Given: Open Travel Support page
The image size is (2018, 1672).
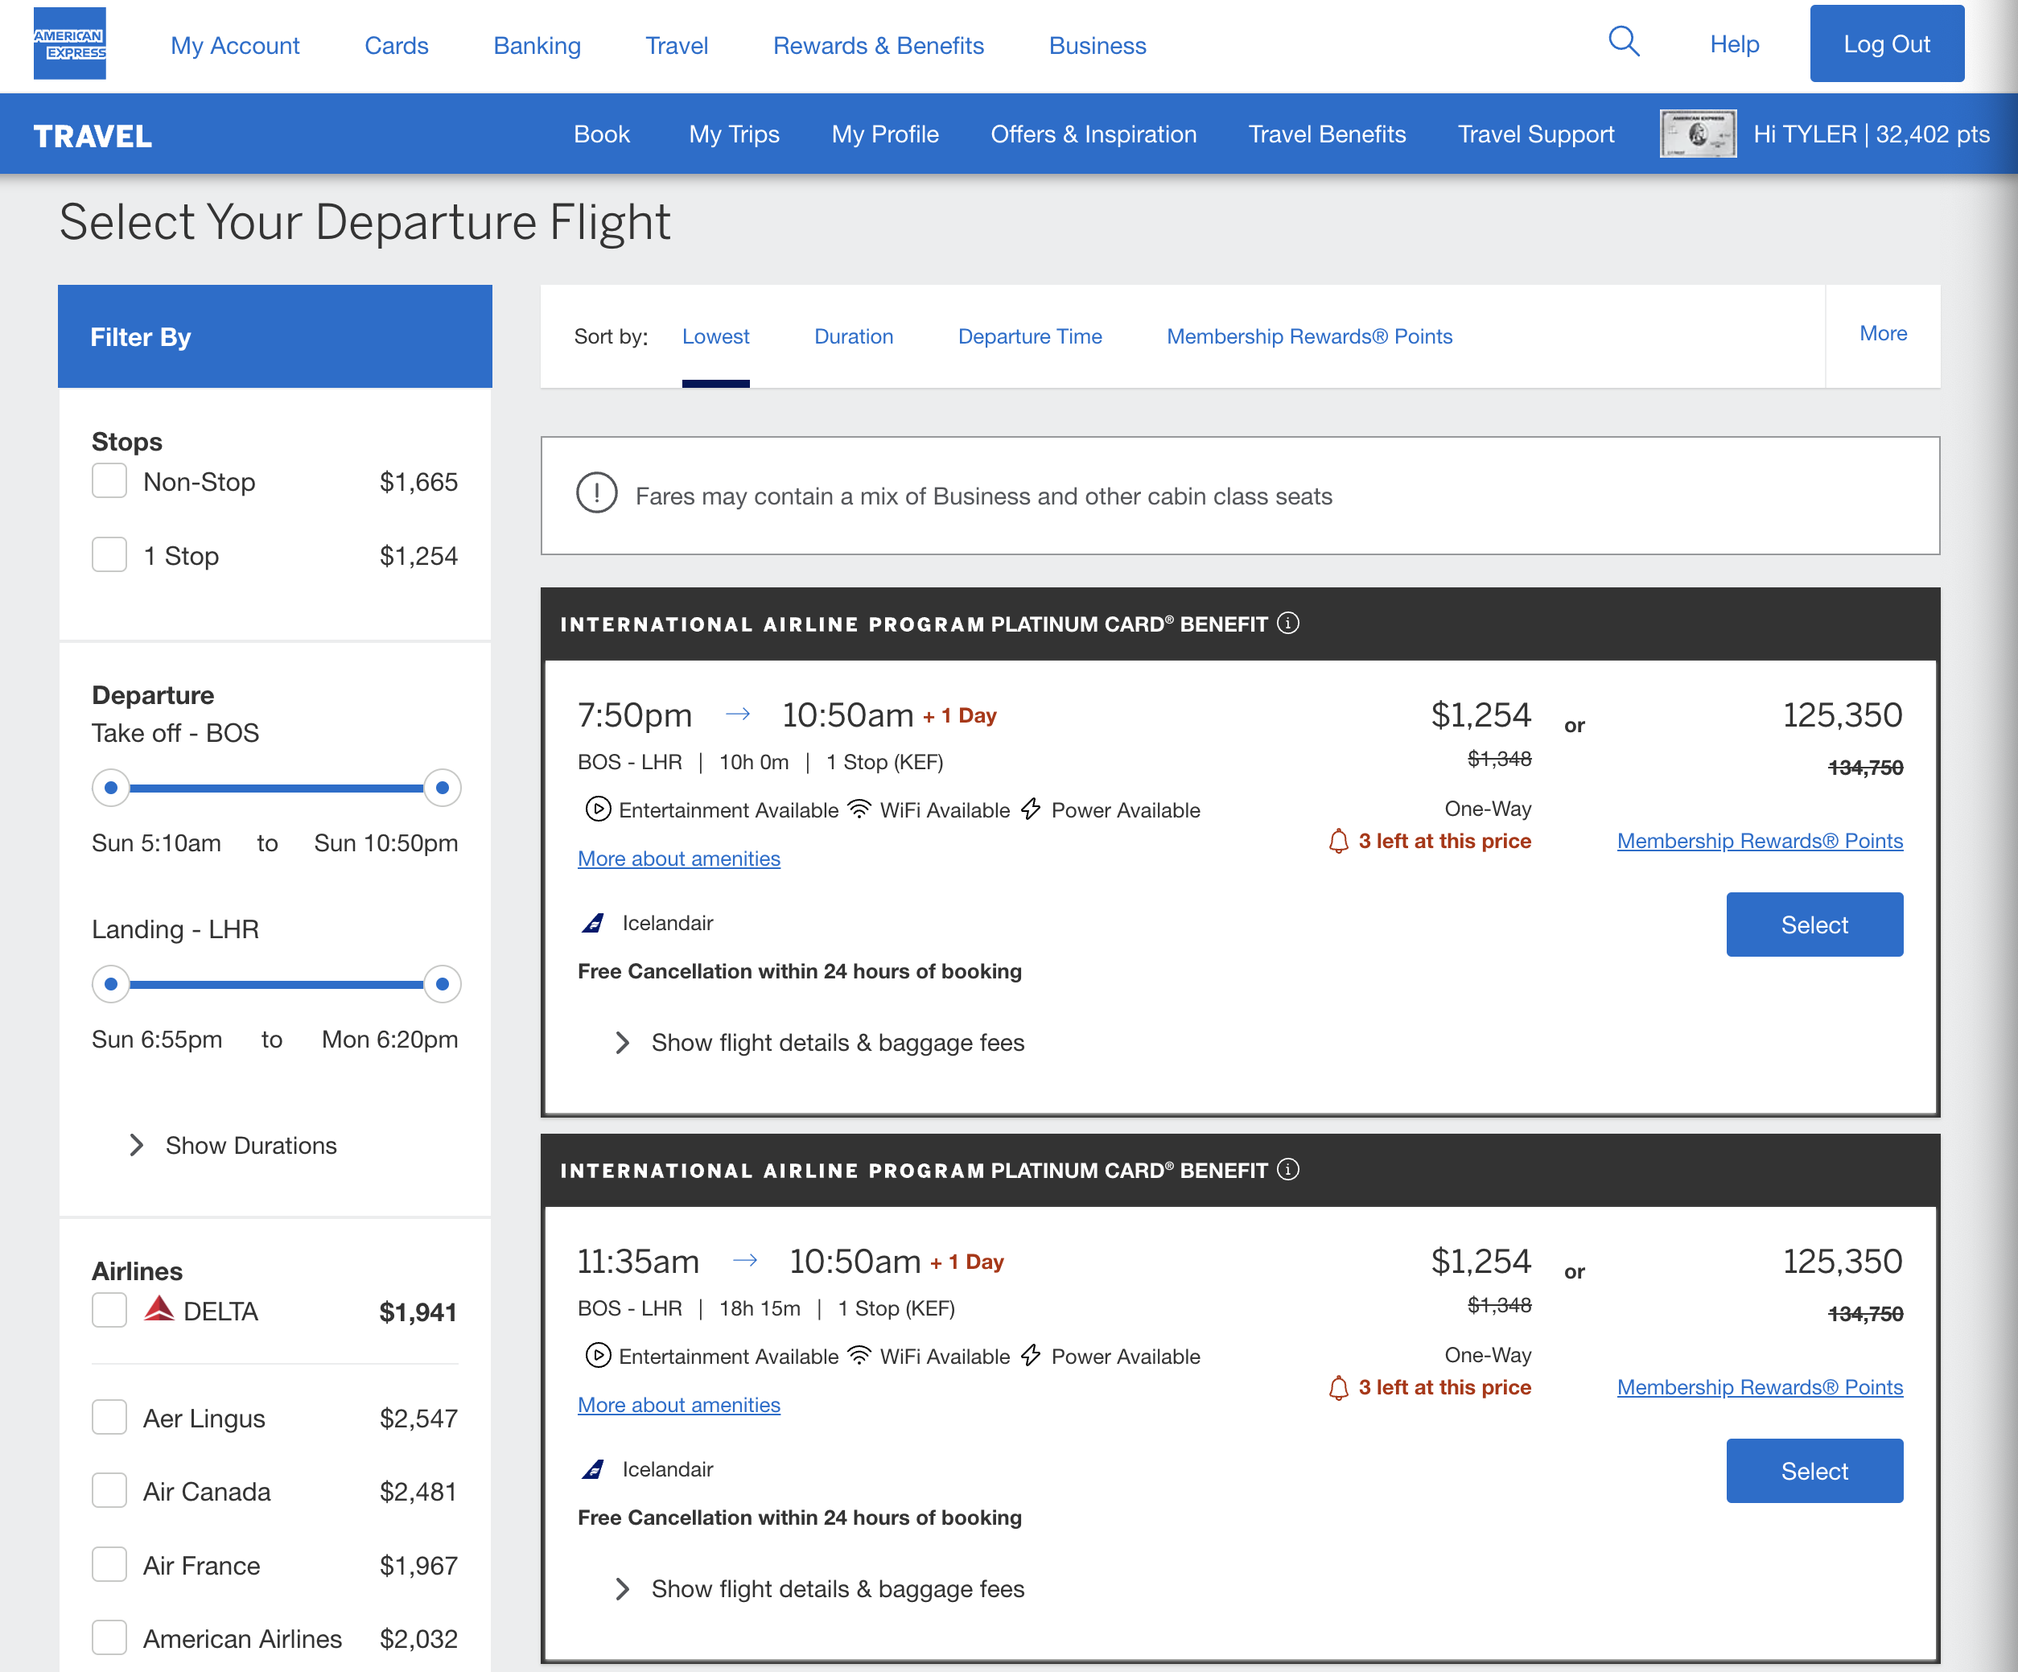Looking at the screenshot, I should point(1535,134).
